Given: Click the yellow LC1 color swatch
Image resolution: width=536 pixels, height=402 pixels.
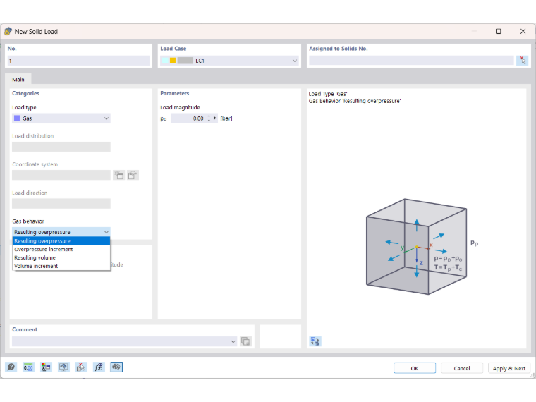Looking at the screenshot, I should point(173,61).
